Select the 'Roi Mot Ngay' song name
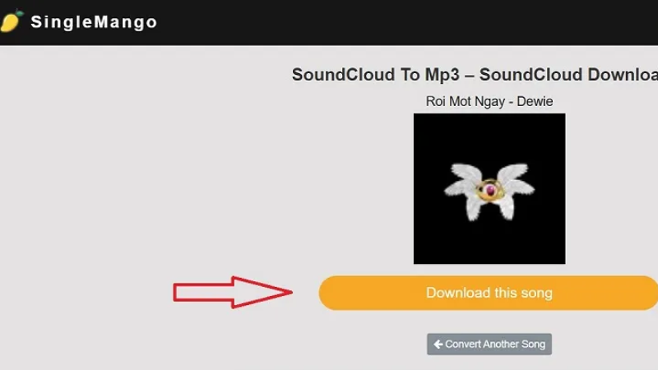Image resolution: width=658 pixels, height=370 pixels. click(466, 101)
